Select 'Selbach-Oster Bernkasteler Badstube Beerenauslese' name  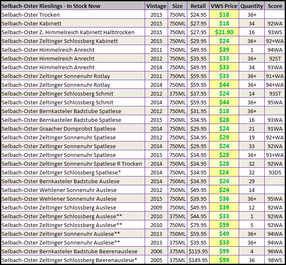pos(69,251)
